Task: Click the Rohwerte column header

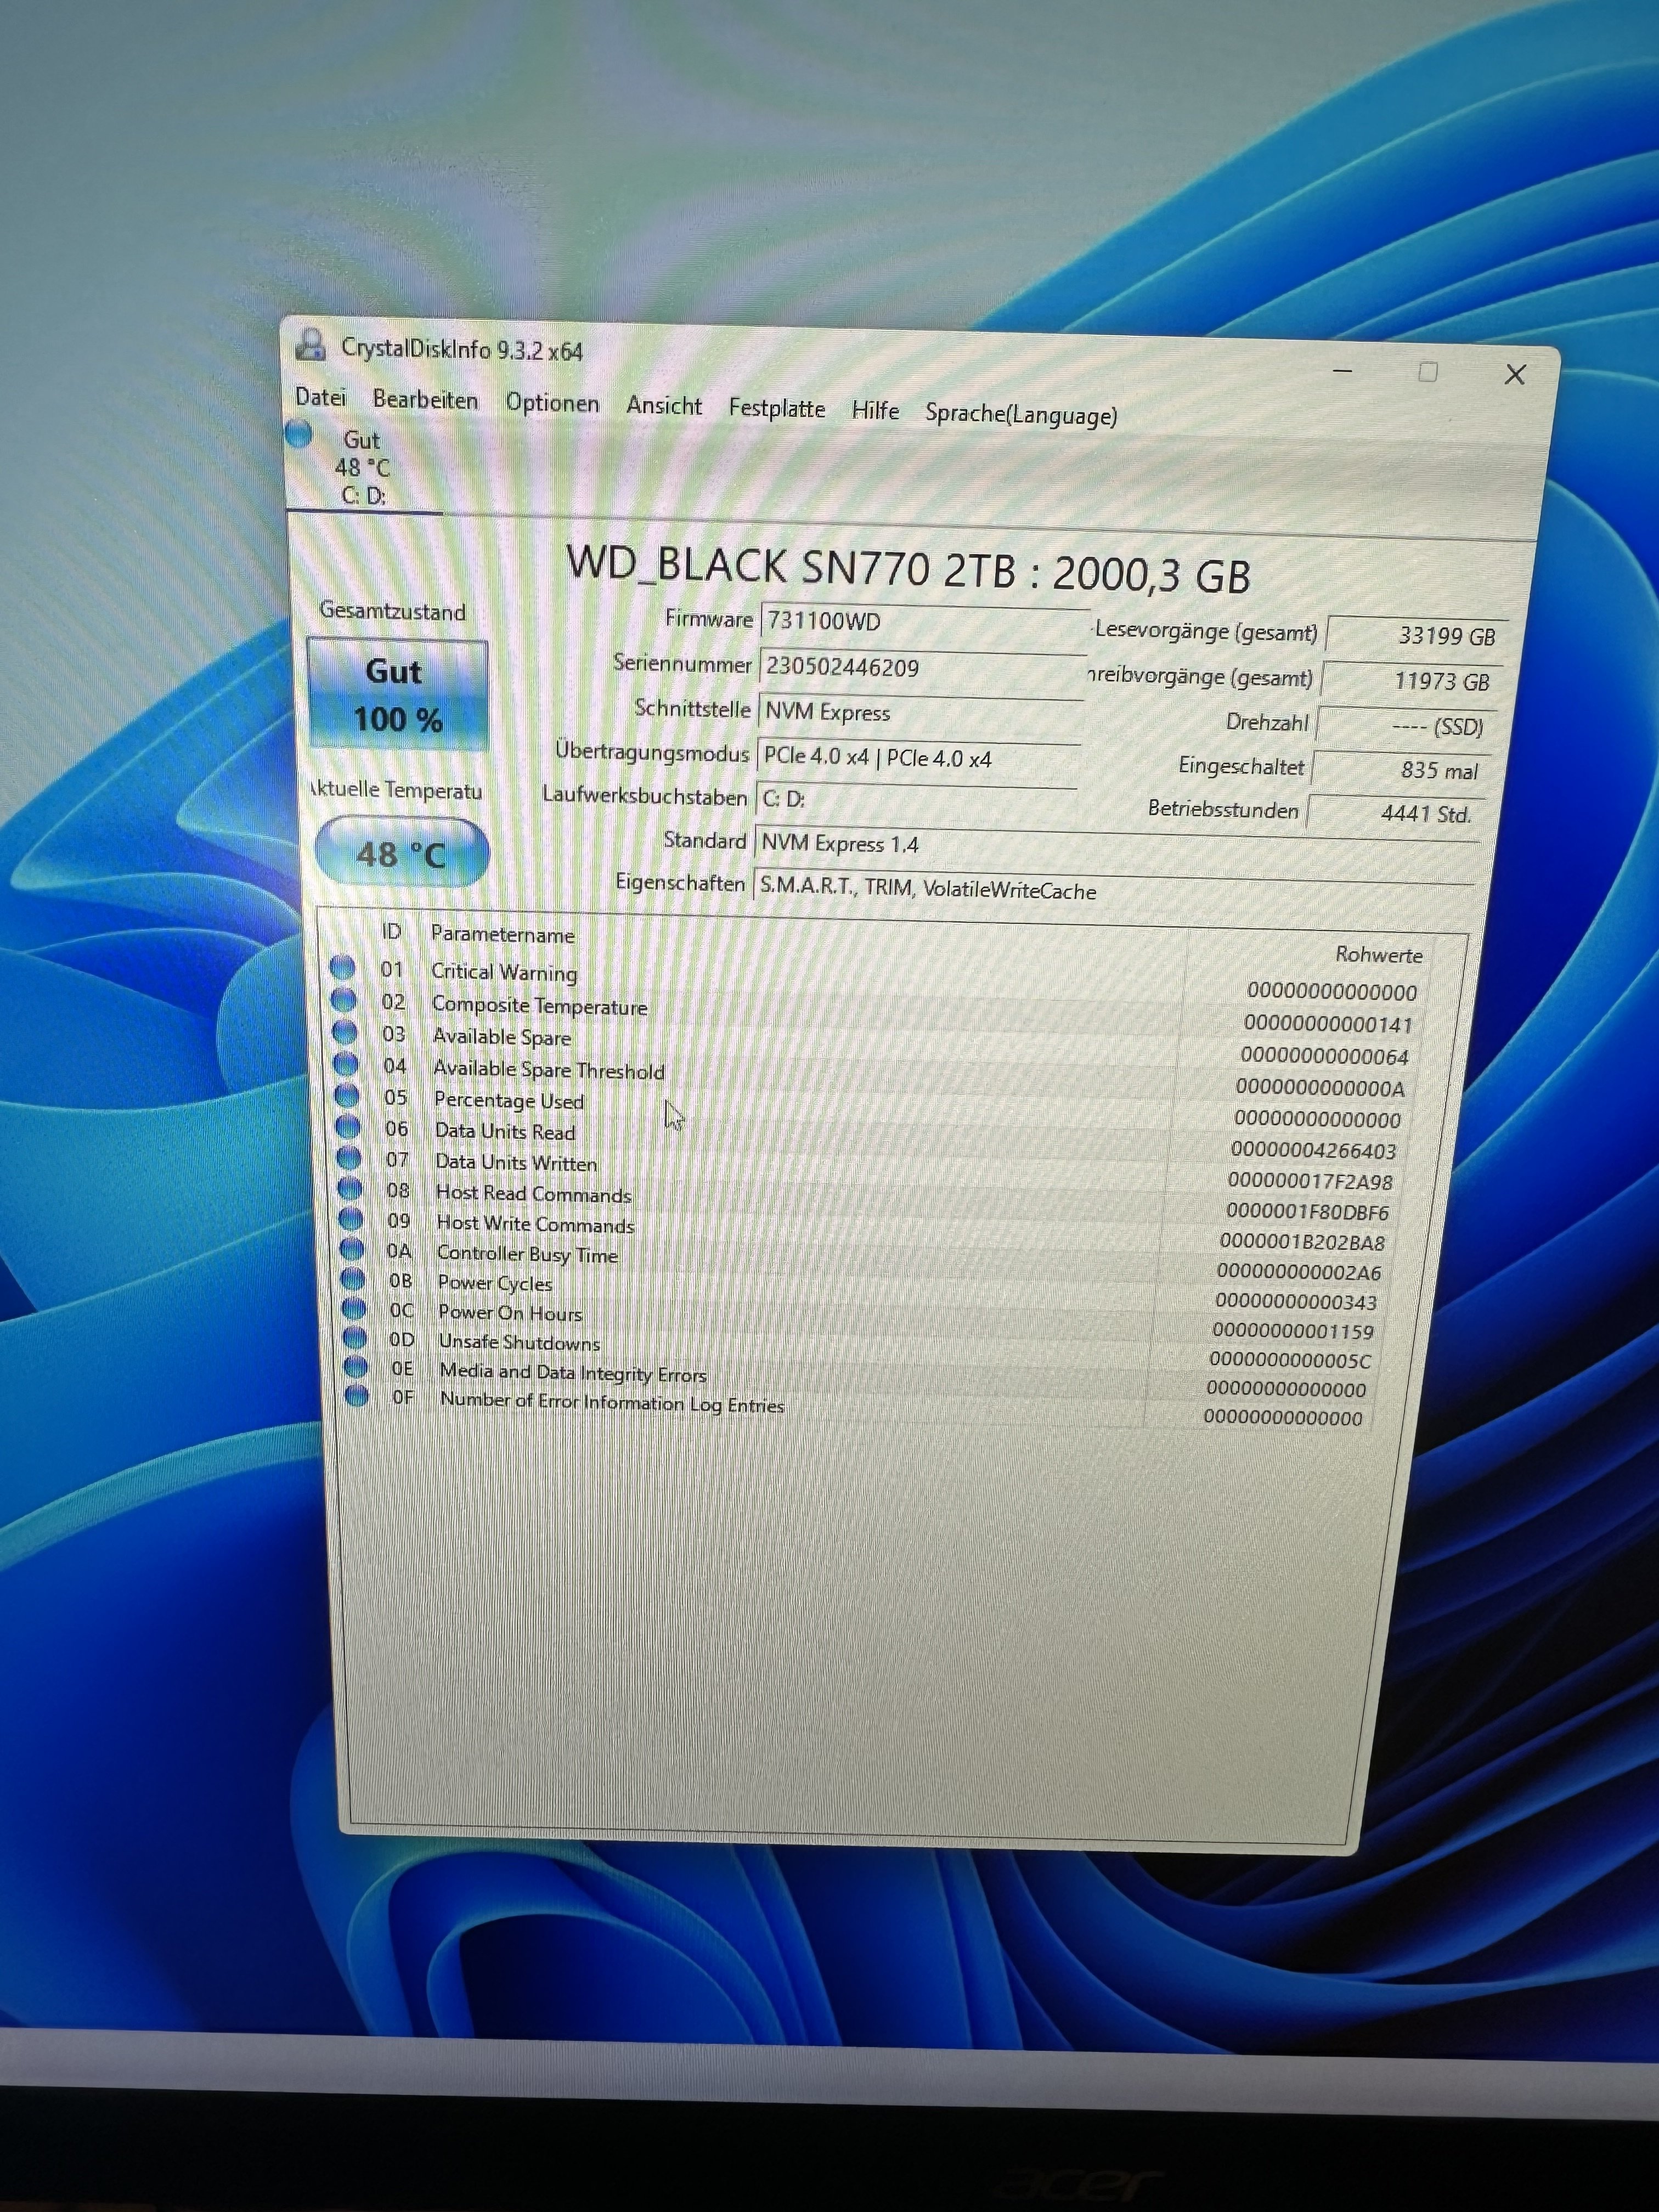Action: 1378,955
